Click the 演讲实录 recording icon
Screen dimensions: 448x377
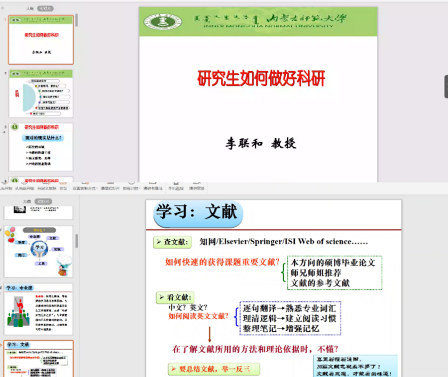[x=197, y=188]
